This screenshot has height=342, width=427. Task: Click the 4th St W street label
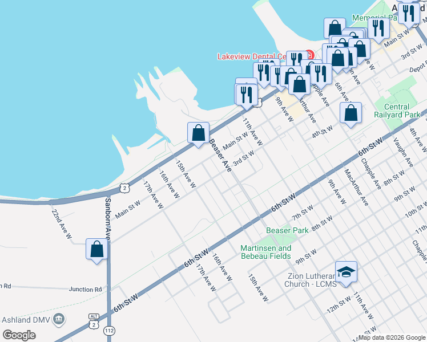(322, 132)
